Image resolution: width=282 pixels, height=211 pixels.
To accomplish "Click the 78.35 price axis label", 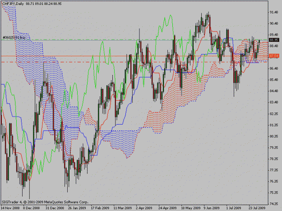I will click(x=274, y=159).
